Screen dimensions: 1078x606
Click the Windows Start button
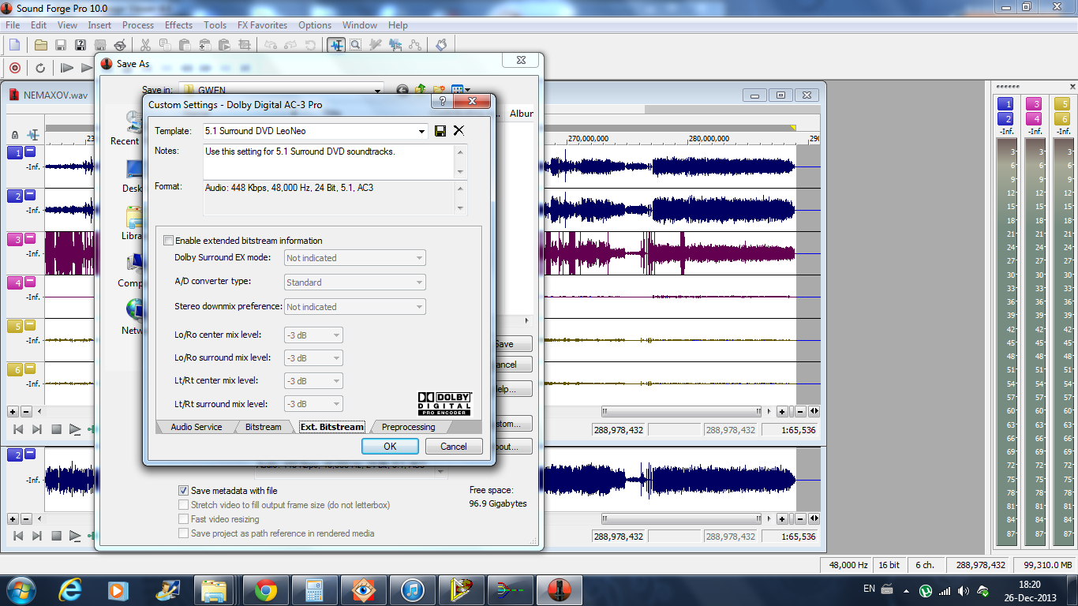(x=20, y=589)
